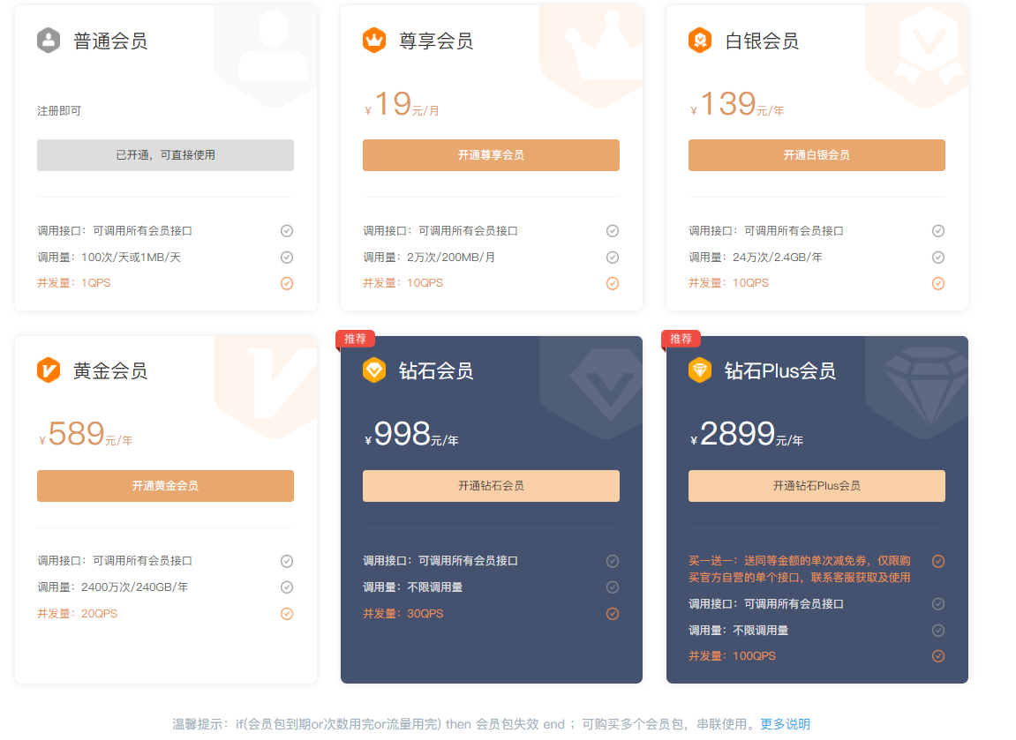Click the check icon next to 30QPS
The width and height of the screenshot is (1016, 740).
pyautogui.click(x=613, y=614)
